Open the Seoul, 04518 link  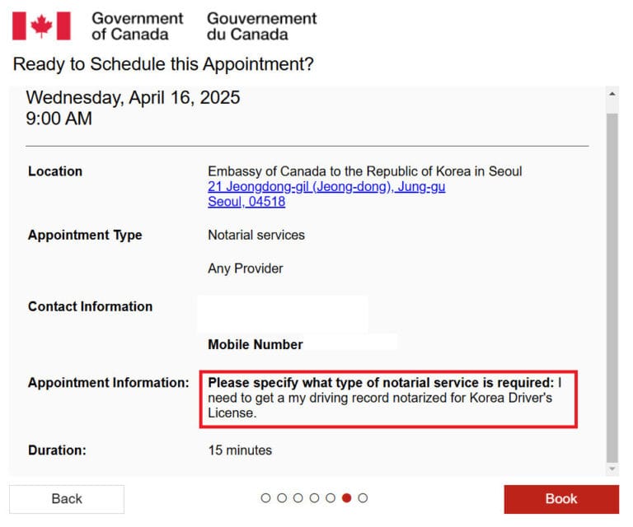[x=246, y=202]
